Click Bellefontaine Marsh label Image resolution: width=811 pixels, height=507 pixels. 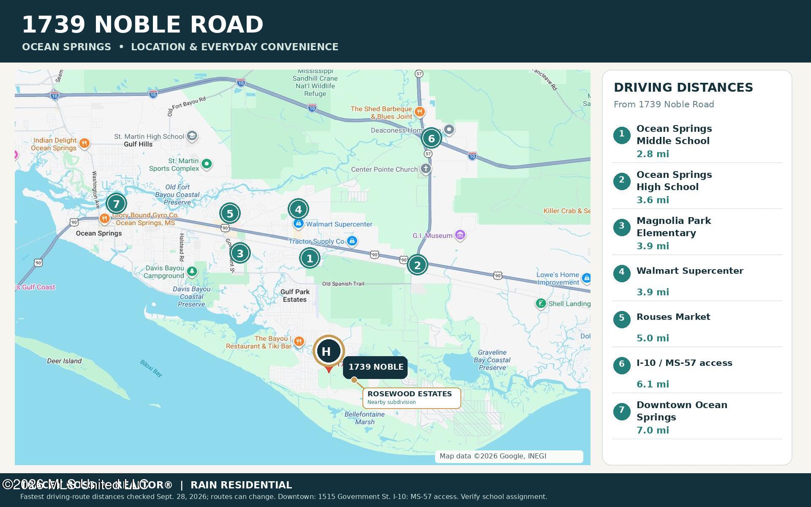click(x=365, y=418)
